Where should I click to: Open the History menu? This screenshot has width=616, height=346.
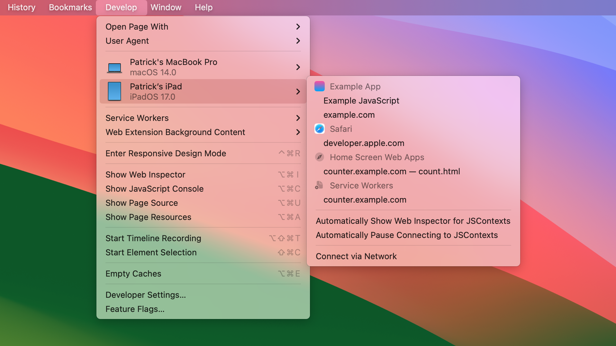click(22, 7)
